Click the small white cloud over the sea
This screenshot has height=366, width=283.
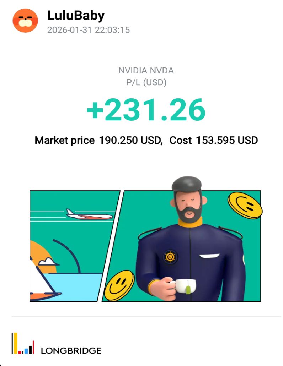point(49,262)
